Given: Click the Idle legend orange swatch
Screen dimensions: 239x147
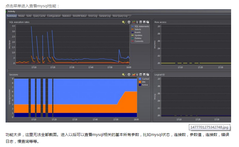Looking at the screenshot, I should click(140, 82).
